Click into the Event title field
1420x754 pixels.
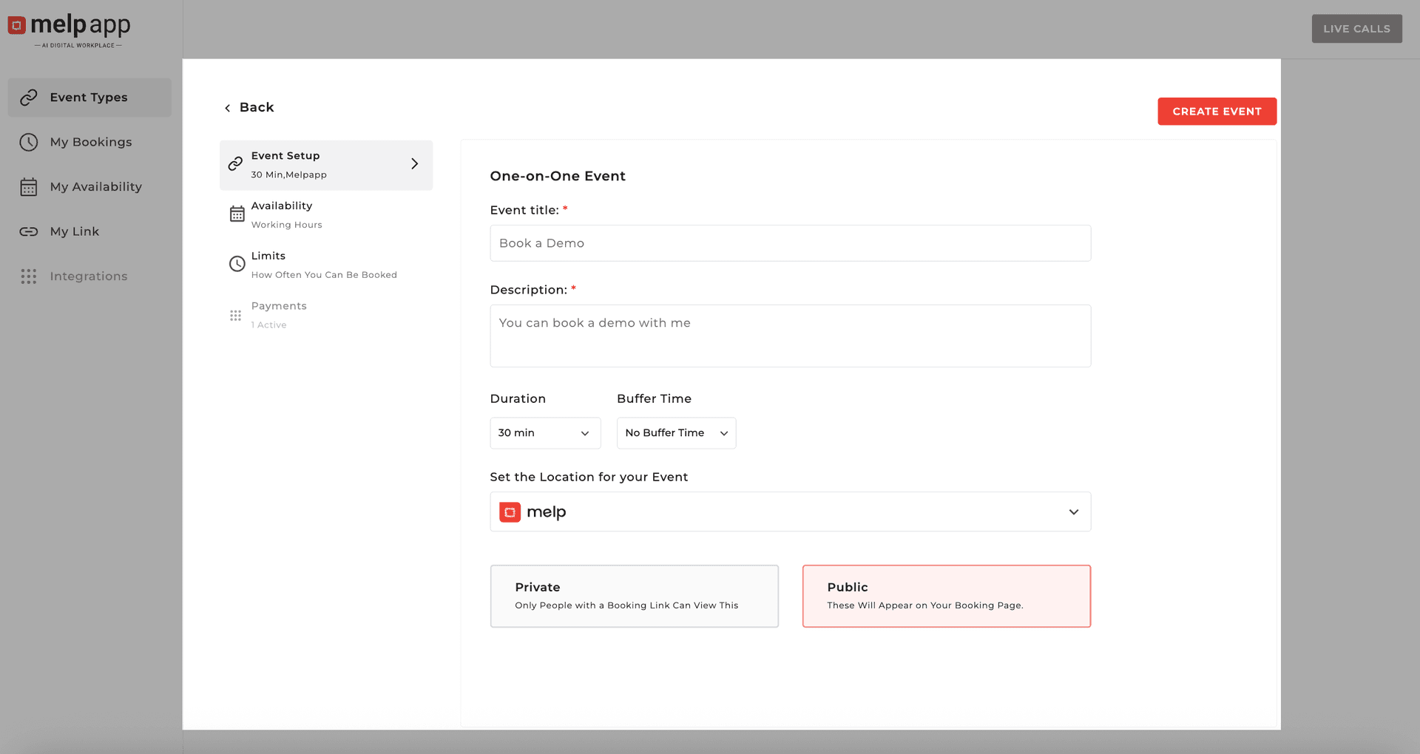click(x=790, y=243)
